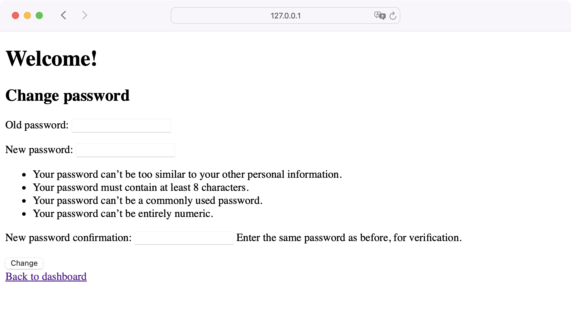The height and width of the screenshot is (321, 571).
Task: Click the New password confirmation field
Action: pyautogui.click(x=184, y=238)
